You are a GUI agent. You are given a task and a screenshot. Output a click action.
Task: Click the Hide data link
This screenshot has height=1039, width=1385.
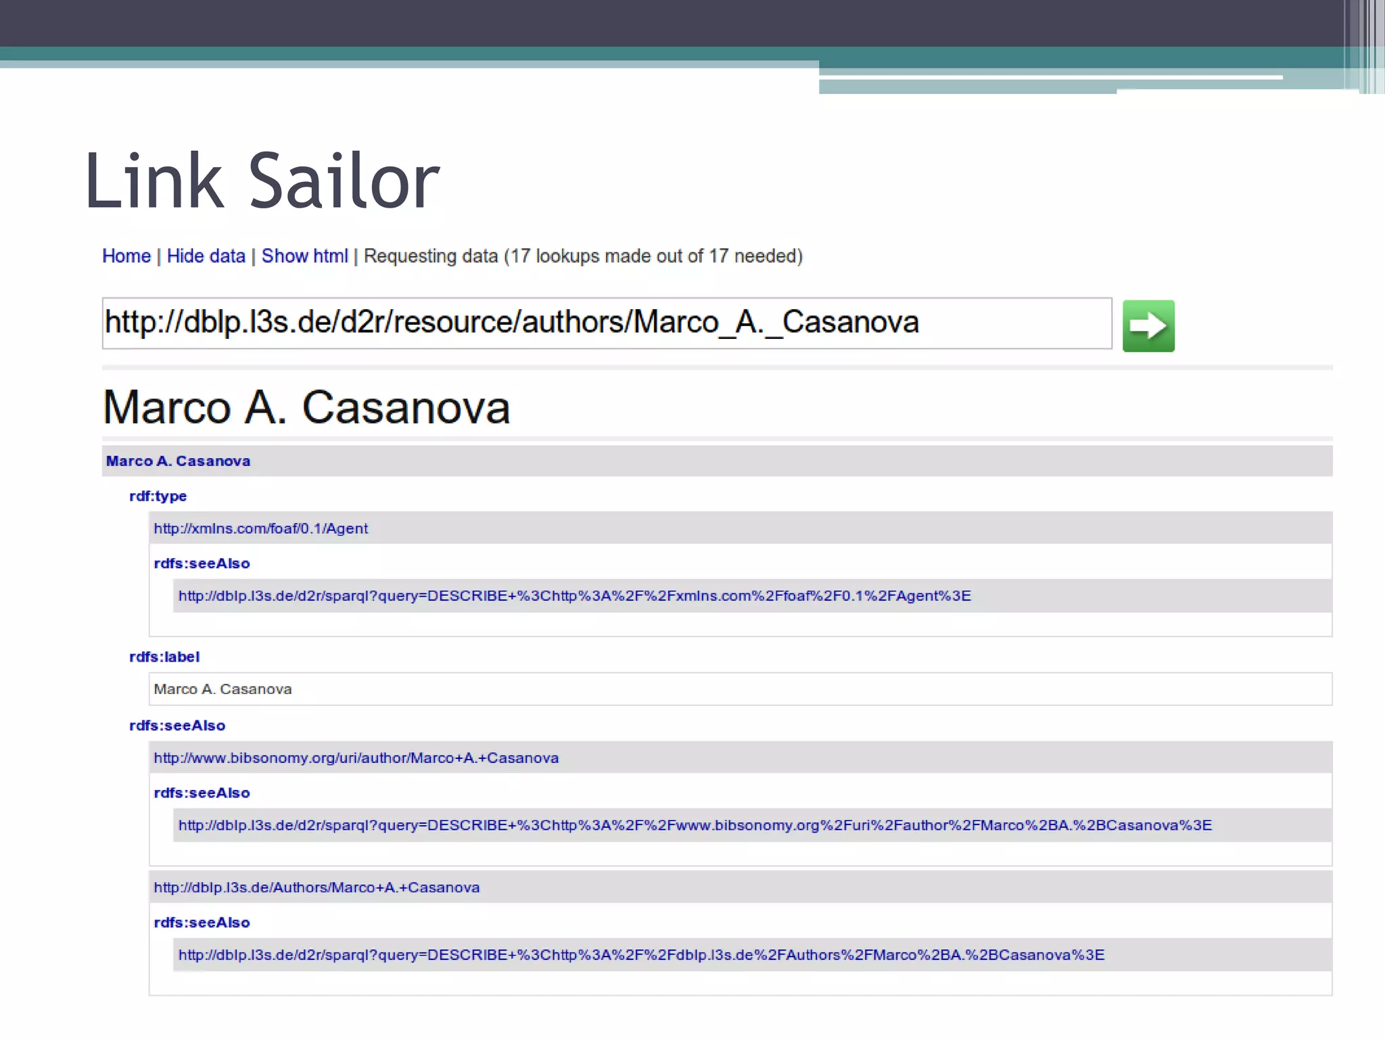(206, 256)
